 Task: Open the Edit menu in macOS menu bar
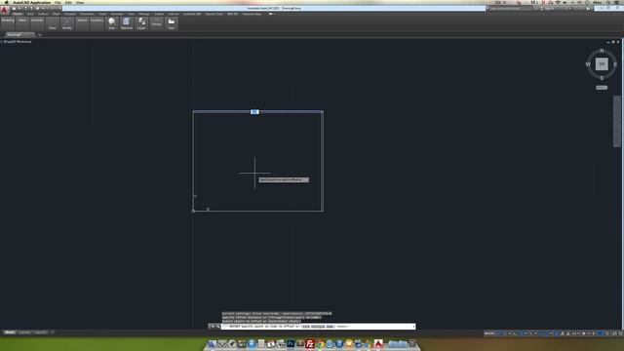pyautogui.click(x=68, y=2)
